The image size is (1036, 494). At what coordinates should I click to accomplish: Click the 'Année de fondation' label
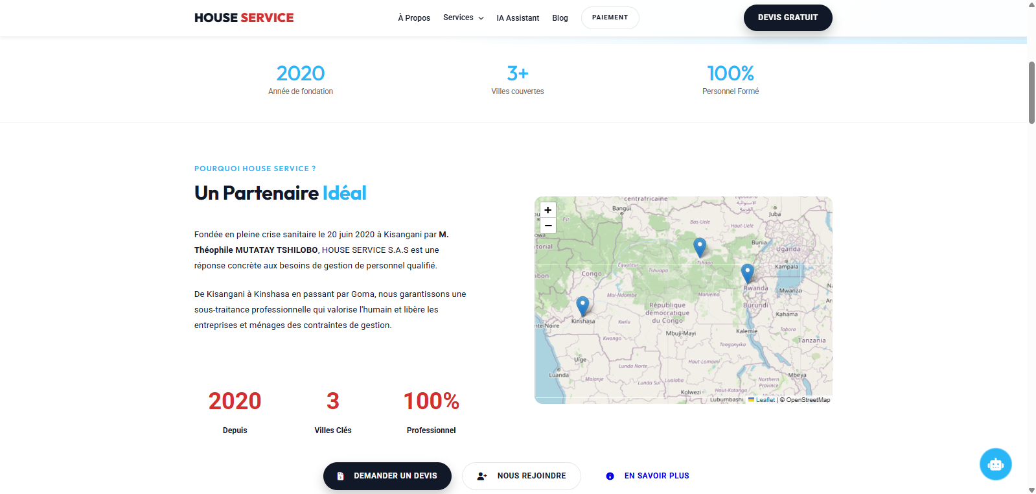301,91
